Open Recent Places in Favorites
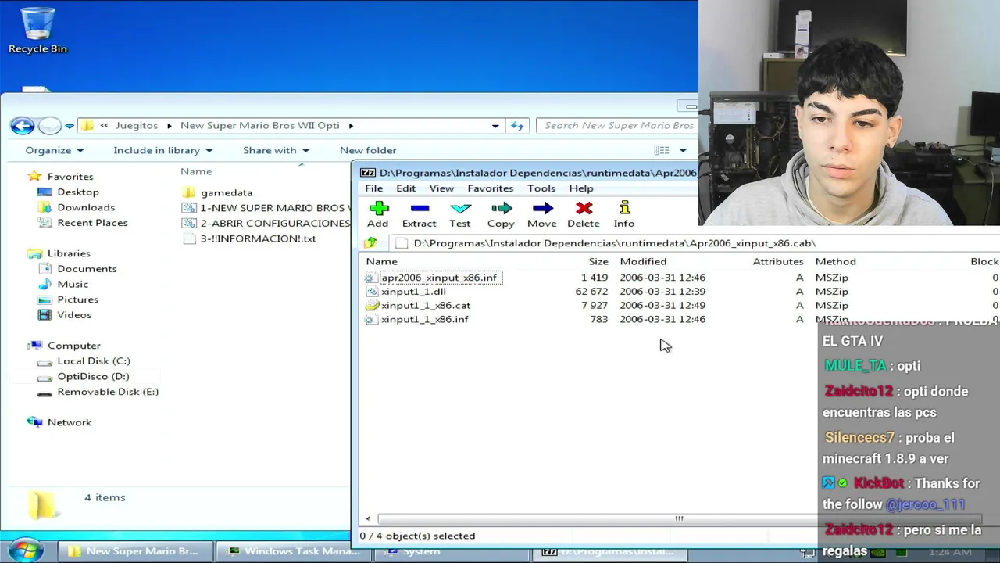 point(91,223)
